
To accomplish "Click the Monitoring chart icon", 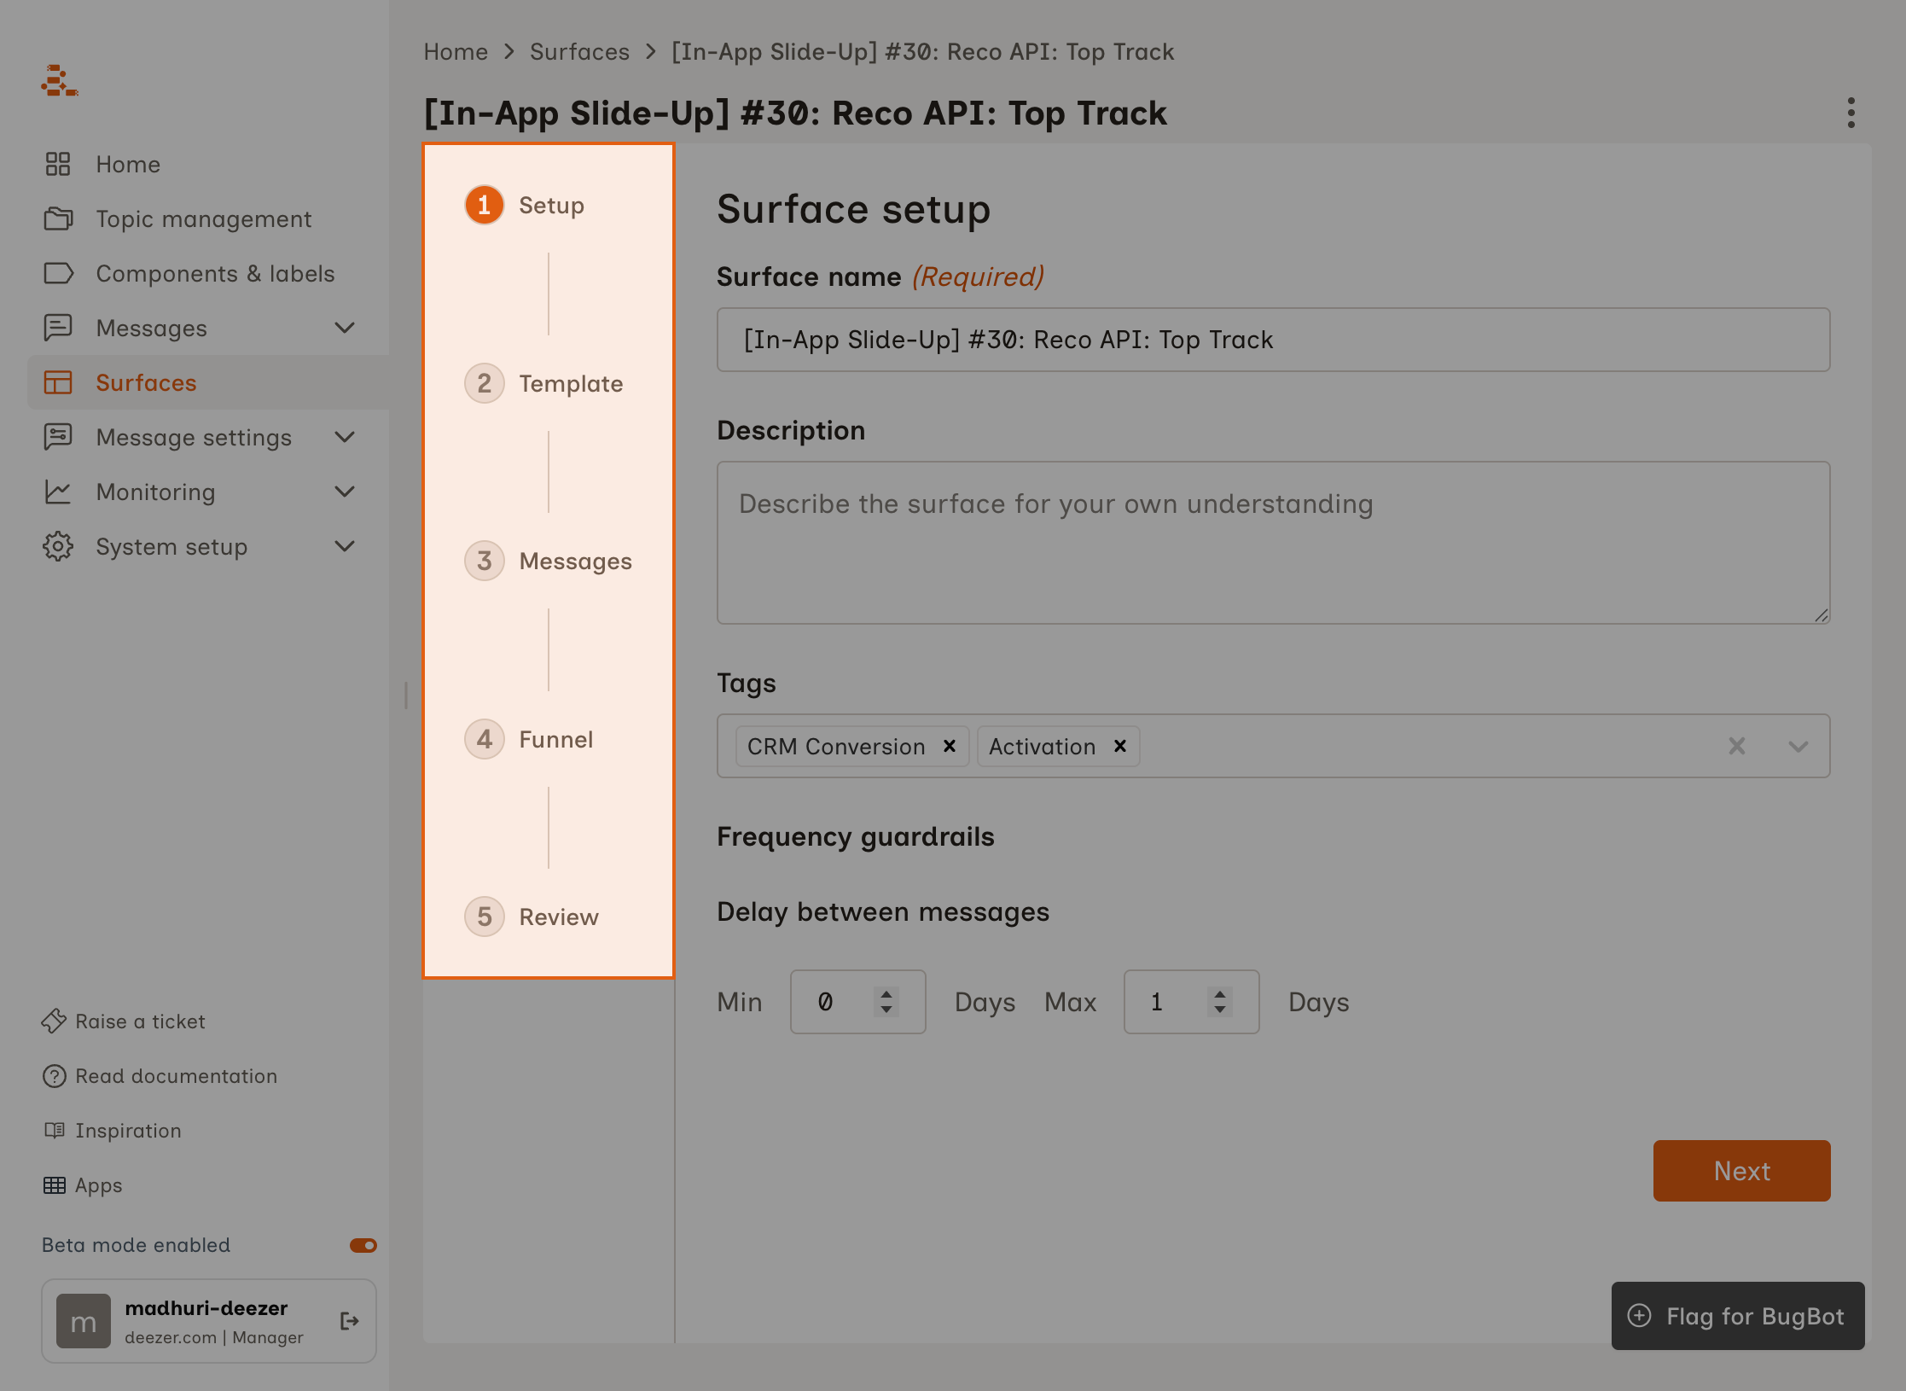I will click(58, 492).
